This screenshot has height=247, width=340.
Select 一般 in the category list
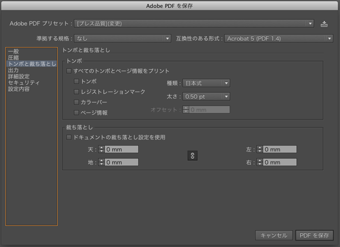click(14, 52)
